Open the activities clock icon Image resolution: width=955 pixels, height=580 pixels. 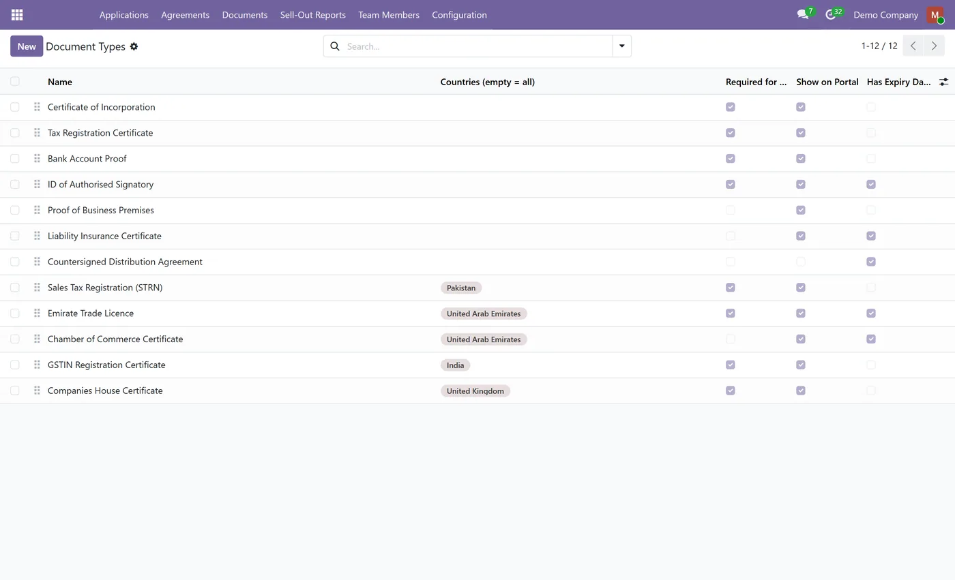click(x=830, y=14)
